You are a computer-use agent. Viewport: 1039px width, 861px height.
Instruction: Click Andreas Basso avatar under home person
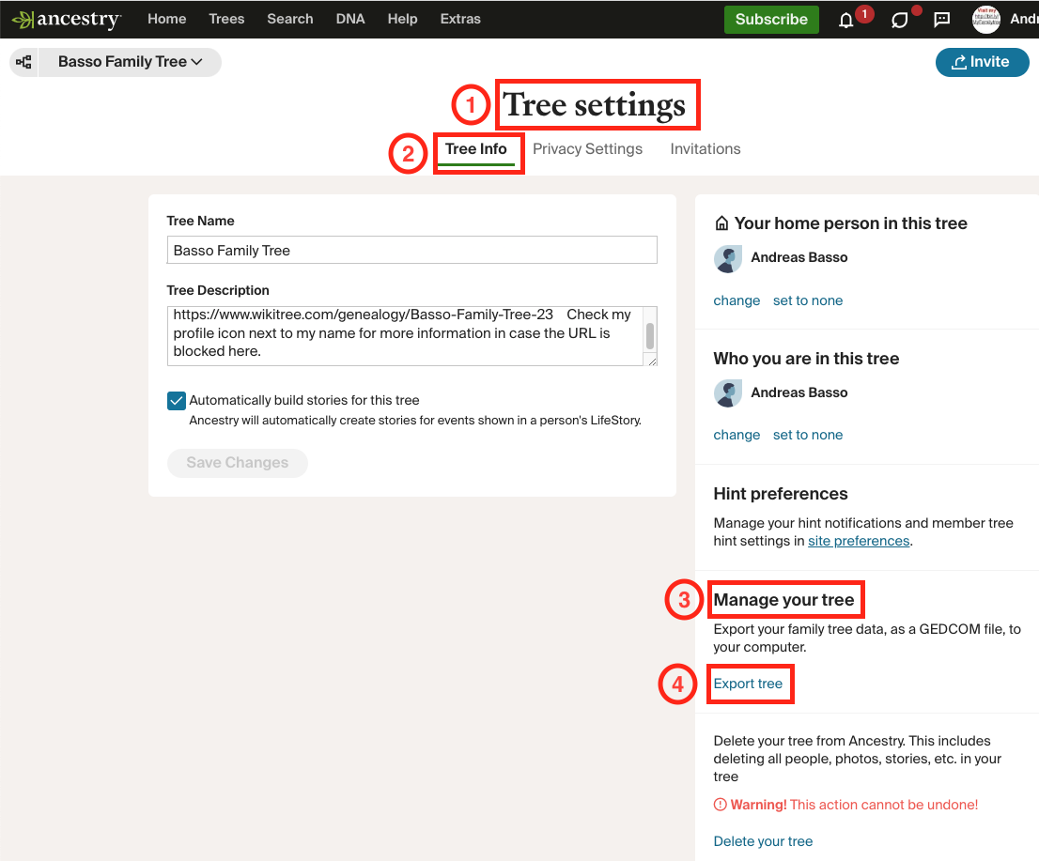pyautogui.click(x=727, y=258)
